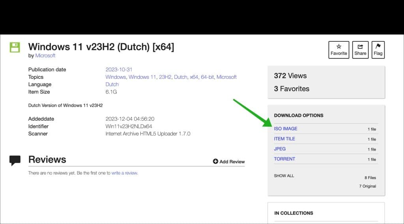Download the TORRENT file
This screenshot has width=404, height=224.
tap(284, 159)
